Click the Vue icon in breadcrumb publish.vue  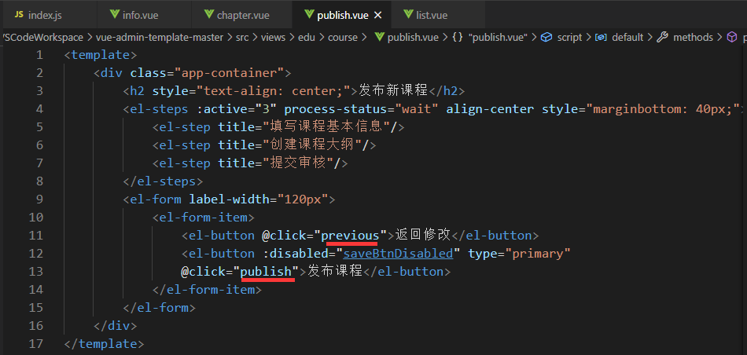coord(379,37)
